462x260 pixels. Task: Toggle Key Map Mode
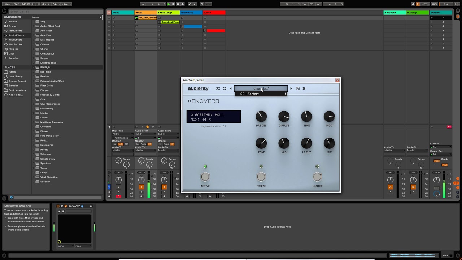coord(424,4)
